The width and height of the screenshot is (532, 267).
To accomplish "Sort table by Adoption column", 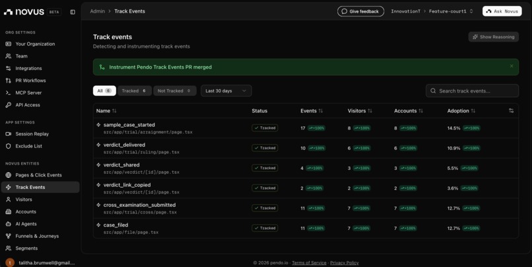I will [x=461, y=111].
